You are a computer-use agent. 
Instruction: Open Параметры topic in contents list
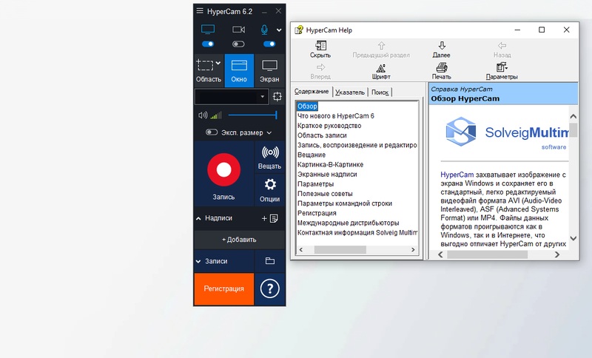316,184
